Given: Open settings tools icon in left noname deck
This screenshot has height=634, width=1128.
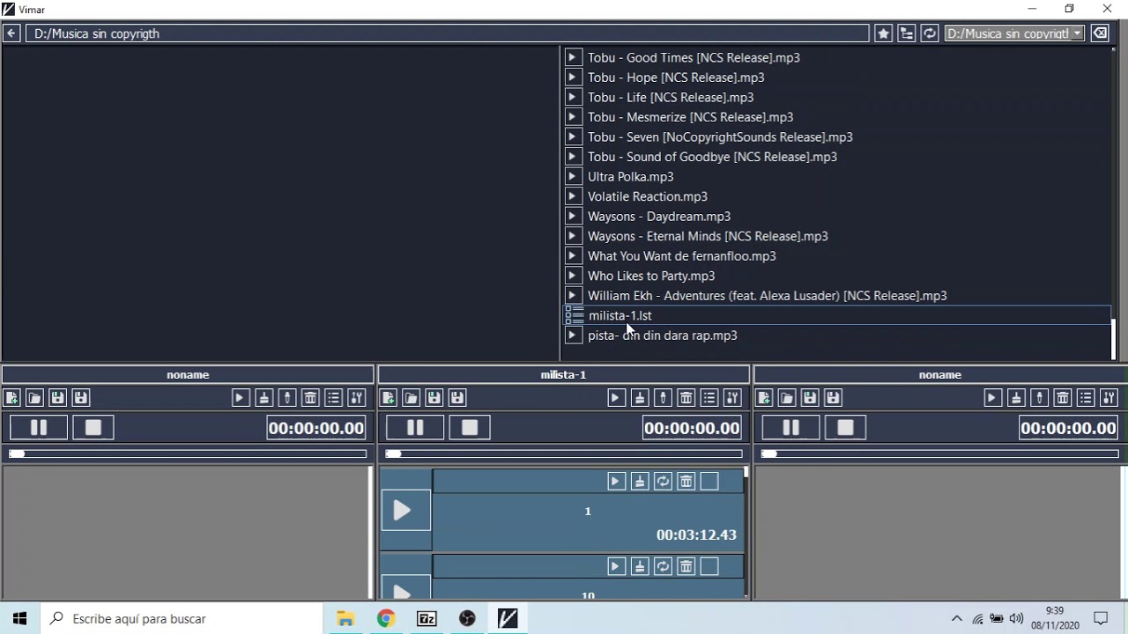Looking at the screenshot, I should 356,398.
